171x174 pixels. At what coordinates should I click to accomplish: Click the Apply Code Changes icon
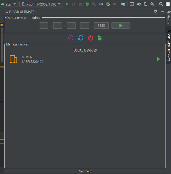pyautogui.click(x=81, y=4)
